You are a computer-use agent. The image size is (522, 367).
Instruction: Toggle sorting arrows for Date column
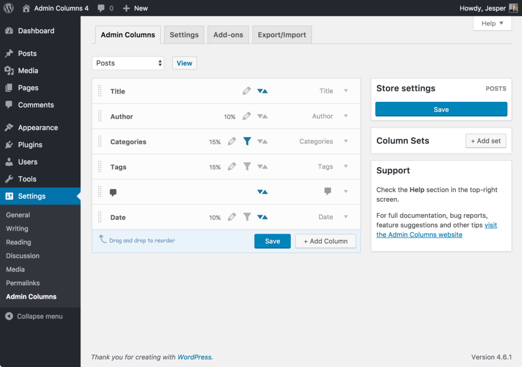point(263,217)
